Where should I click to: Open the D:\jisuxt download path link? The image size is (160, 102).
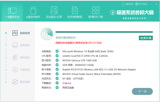(67, 83)
